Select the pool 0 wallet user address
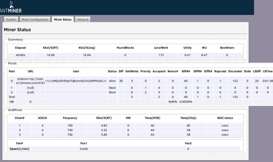This screenshot has height=162, width=273. pyautogui.click(x=76, y=81)
